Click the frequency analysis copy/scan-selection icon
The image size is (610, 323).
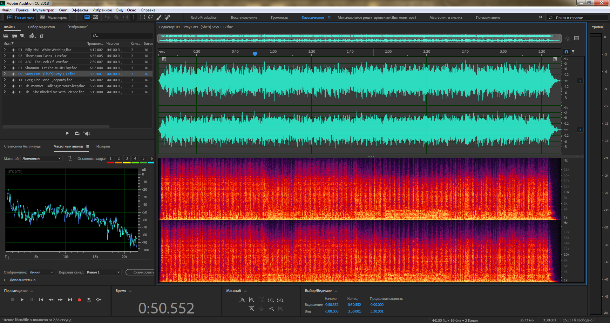(x=70, y=158)
